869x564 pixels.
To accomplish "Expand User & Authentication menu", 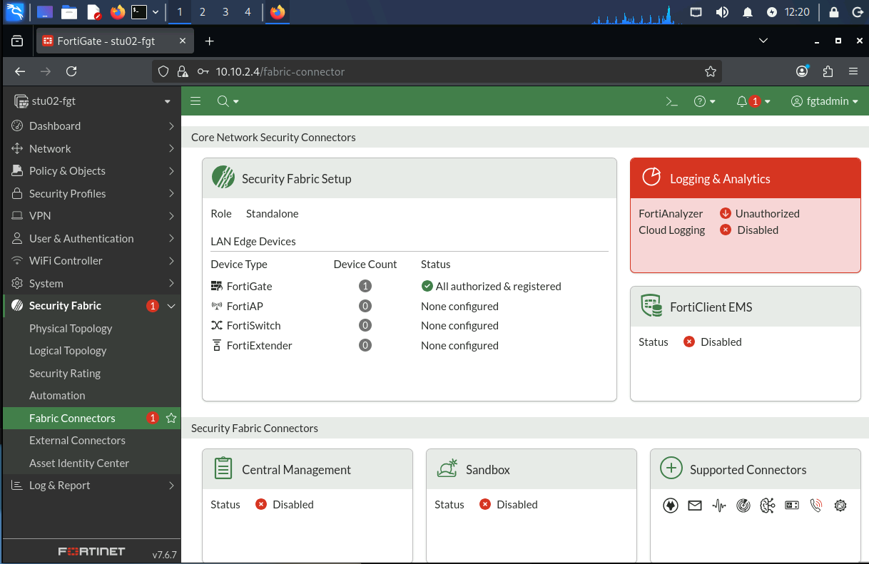I will [91, 238].
